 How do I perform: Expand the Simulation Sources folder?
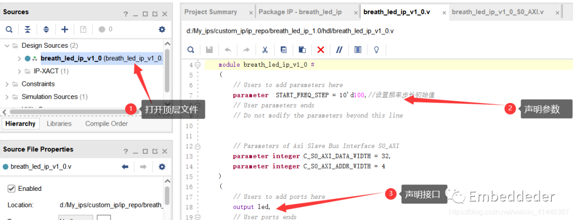[7, 96]
